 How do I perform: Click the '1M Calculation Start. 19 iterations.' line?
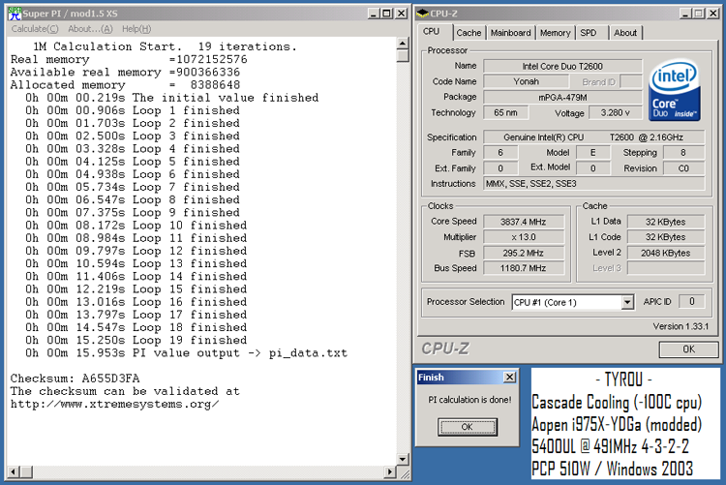pos(165,46)
